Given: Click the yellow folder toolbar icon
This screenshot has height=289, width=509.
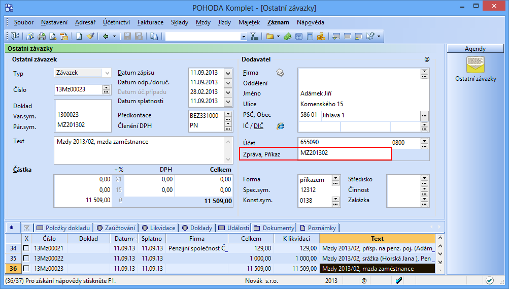Looking at the screenshot, I should click(x=270, y=37).
